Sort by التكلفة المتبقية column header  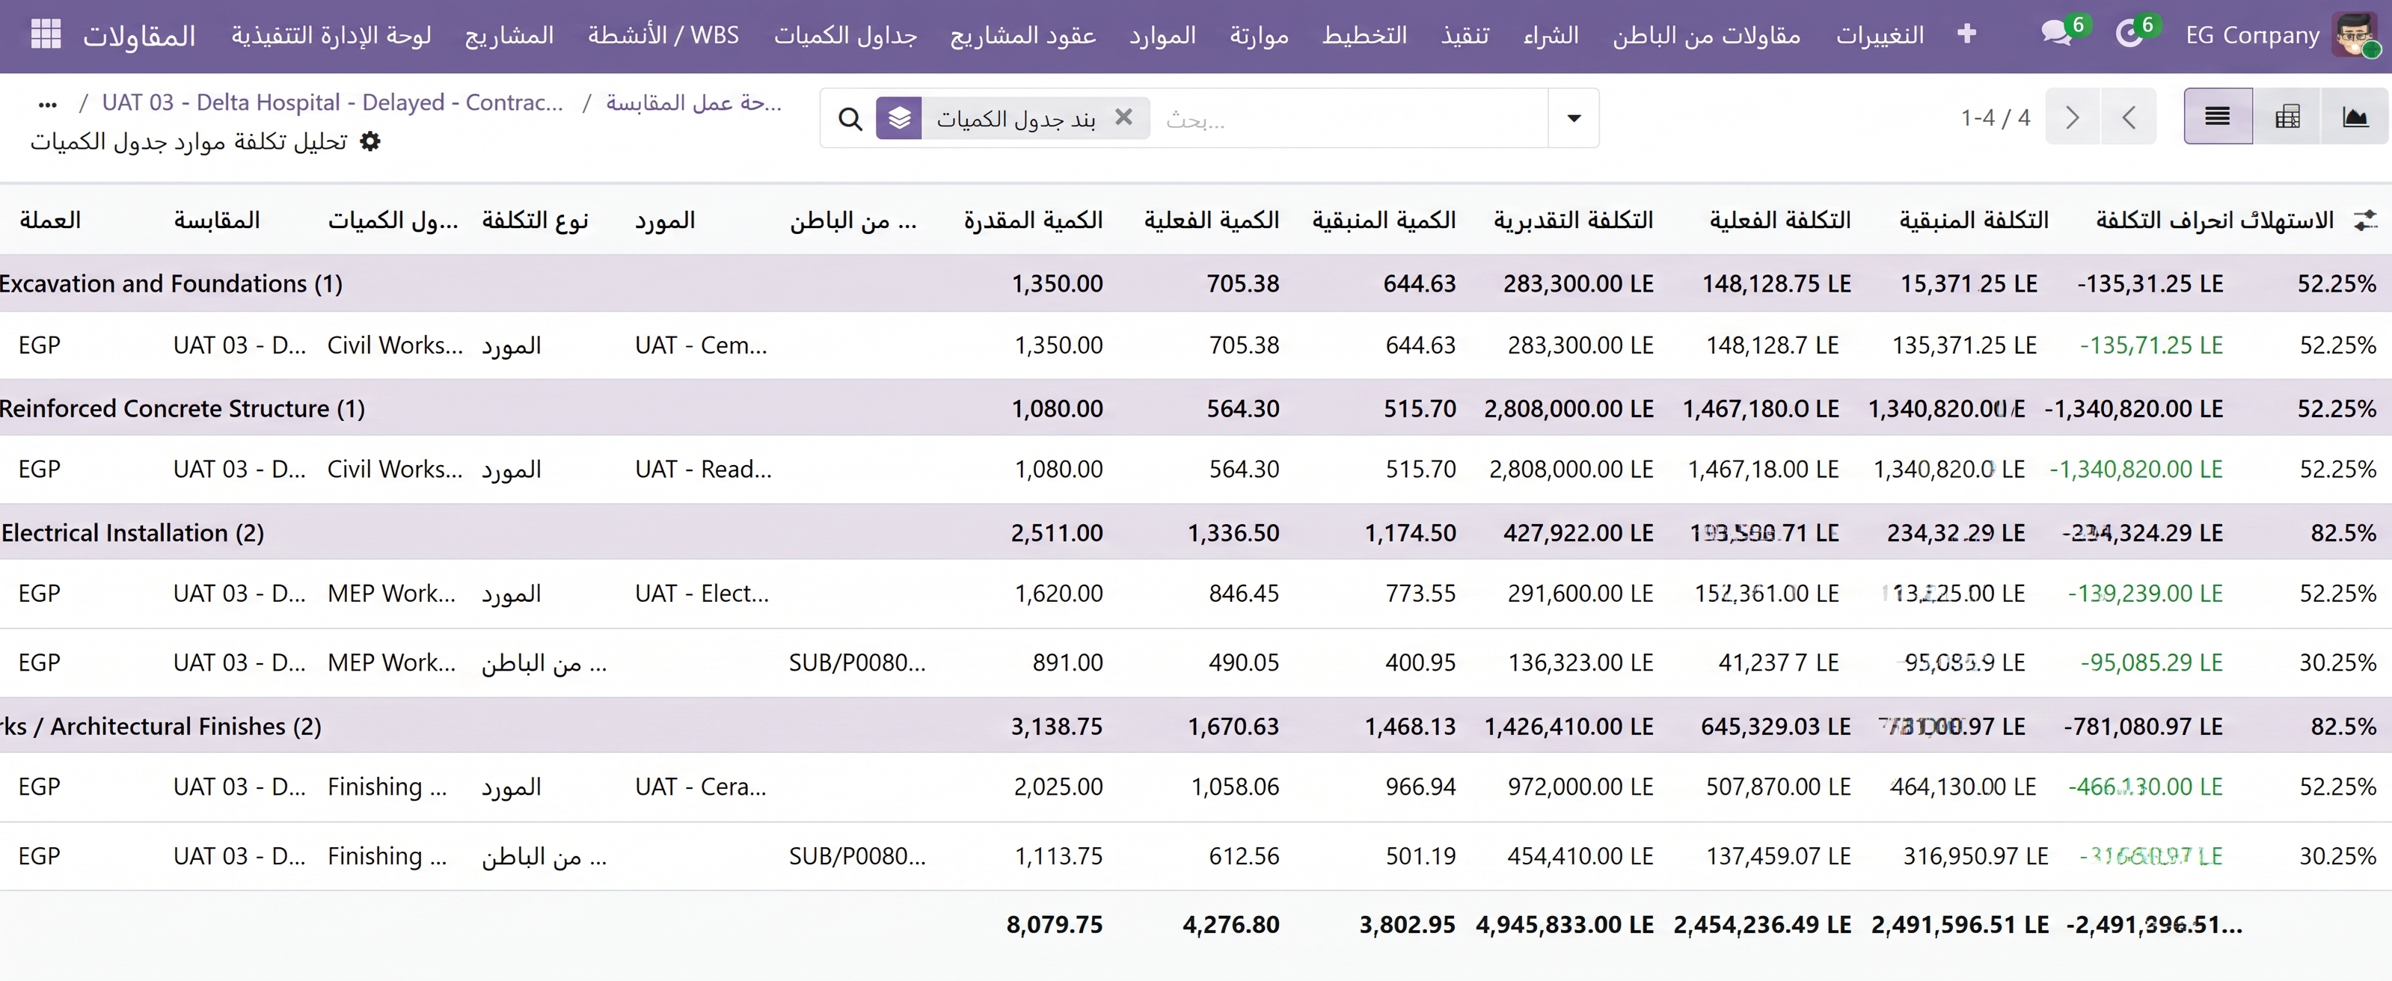(1973, 220)
